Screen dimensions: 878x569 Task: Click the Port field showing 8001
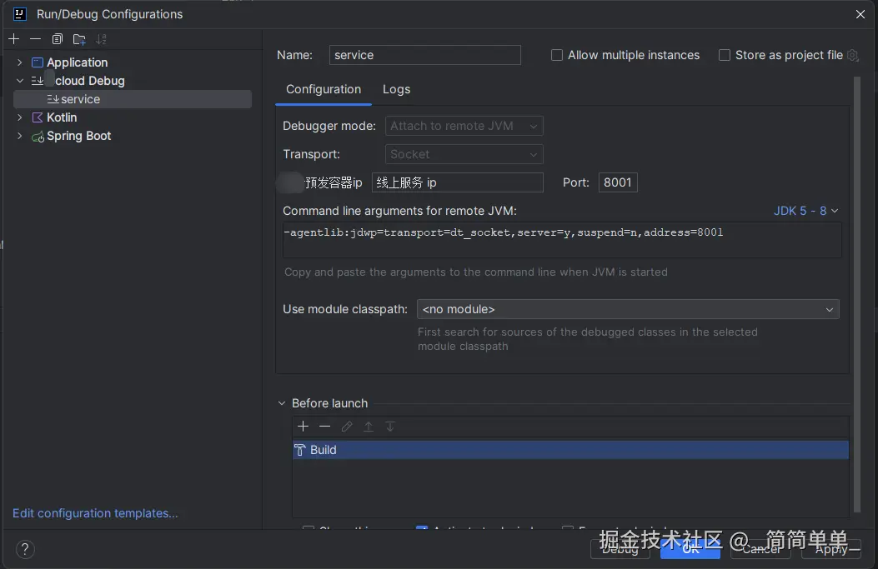point(618,182)
